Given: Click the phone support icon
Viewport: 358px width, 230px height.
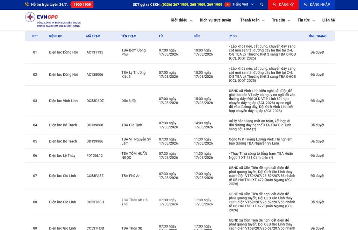Looking at the screenshot, I should click(x=27, y=5).
